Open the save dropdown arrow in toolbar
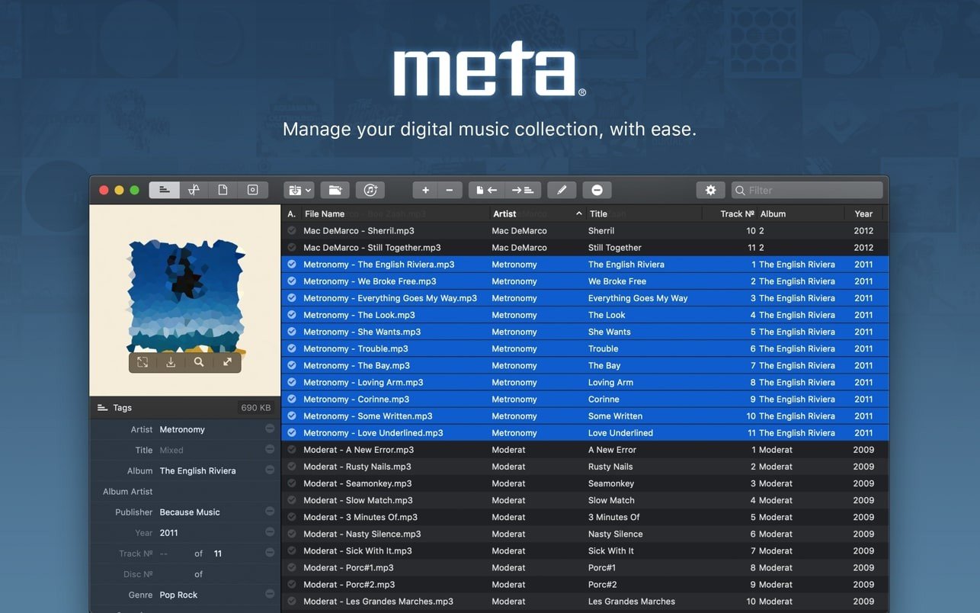980x613 pixels. pos(309,190)
